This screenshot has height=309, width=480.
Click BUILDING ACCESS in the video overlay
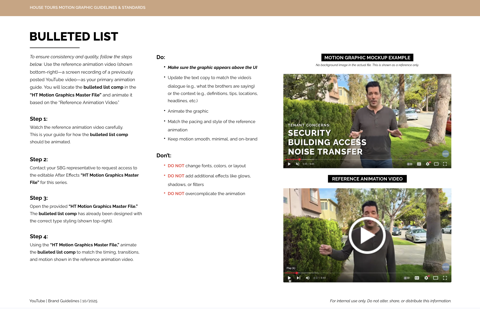pos(327,143)
